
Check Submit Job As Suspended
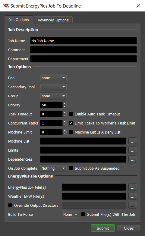(71, 168)
